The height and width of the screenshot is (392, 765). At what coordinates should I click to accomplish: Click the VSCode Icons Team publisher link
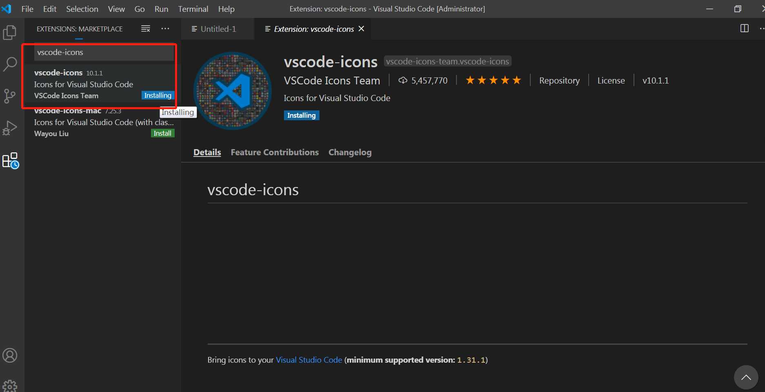(x=332, y=80)
